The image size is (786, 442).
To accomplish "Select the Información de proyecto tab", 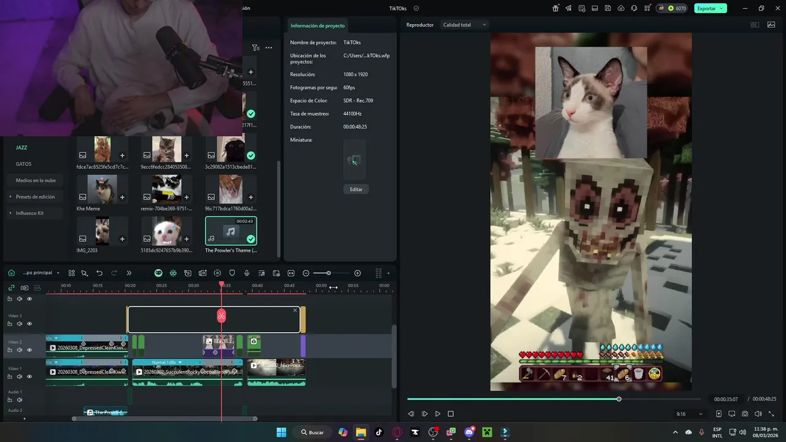I will tap(317, 26).
